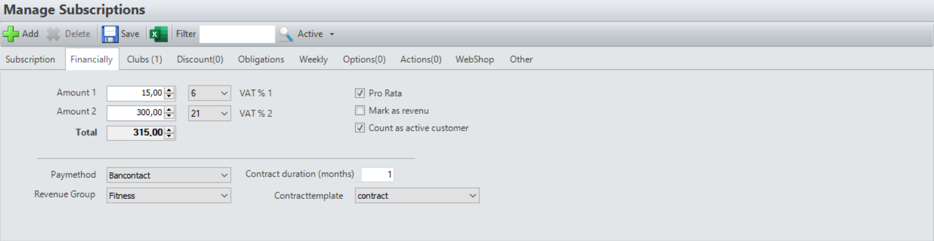
Task: Click the floppy disk Save icon
Action: (110, 34)
